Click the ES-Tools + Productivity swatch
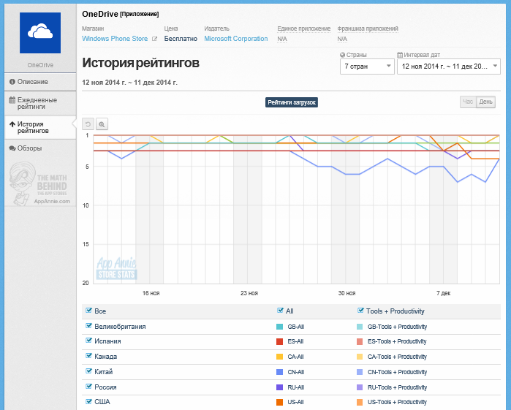511x410 pixels. click(x=360, y=341)
